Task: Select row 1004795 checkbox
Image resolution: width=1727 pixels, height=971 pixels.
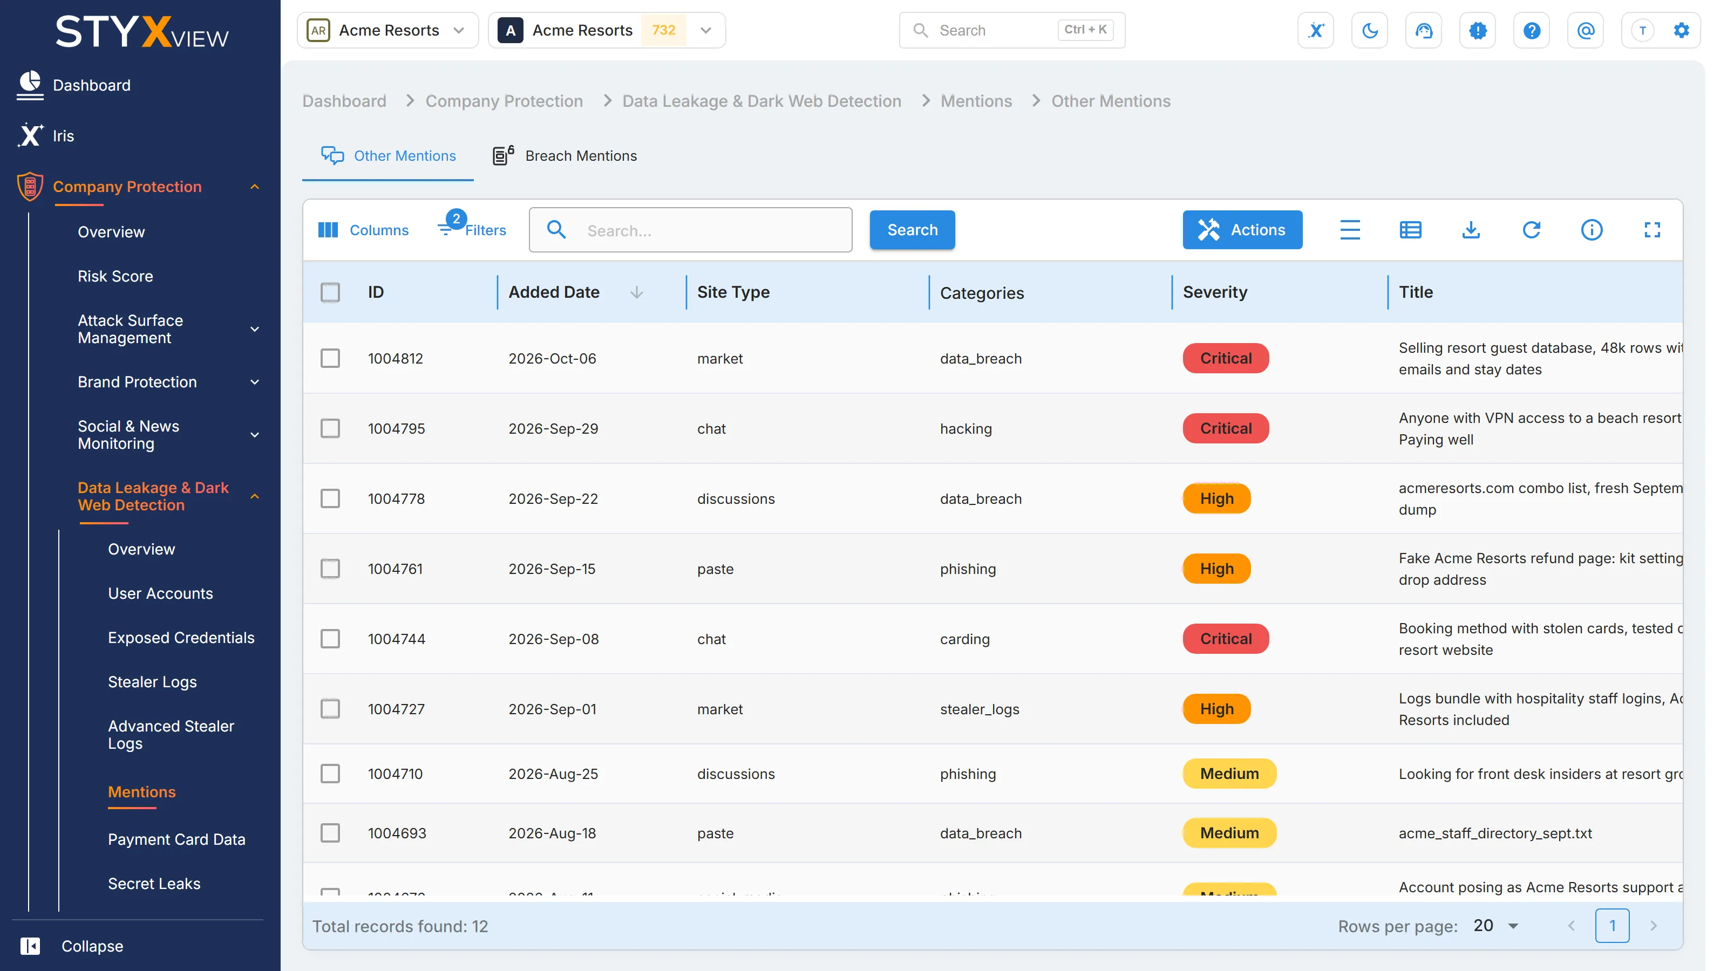Action: click(x=330, y=428)
